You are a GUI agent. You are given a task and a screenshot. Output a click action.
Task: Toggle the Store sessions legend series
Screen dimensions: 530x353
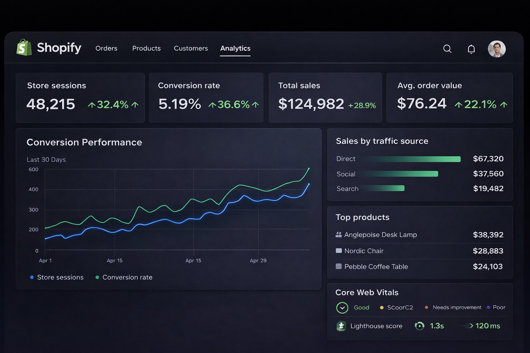click(x=57, y=277)
